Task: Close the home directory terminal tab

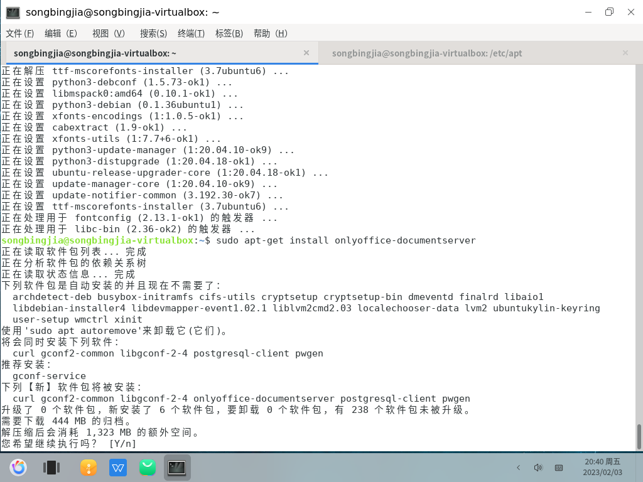Action: coord(306,53)
